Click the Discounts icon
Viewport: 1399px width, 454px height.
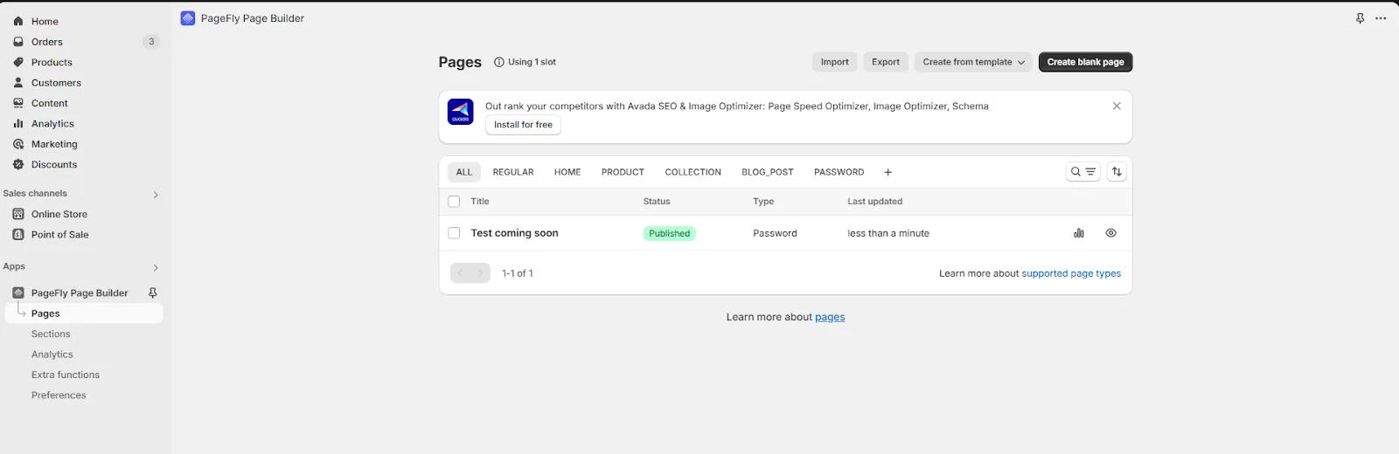click(x=18, y=164)
